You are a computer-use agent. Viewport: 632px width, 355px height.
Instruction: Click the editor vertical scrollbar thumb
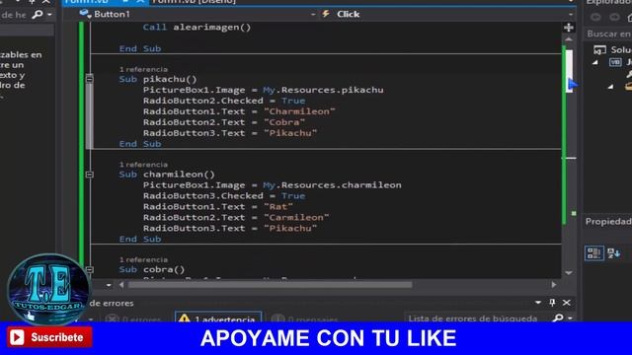(x=569, y=71)
